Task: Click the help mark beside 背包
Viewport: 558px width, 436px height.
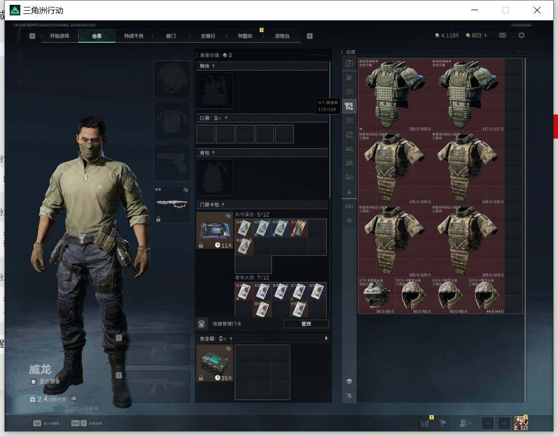Action: click(x=214, y=153)
